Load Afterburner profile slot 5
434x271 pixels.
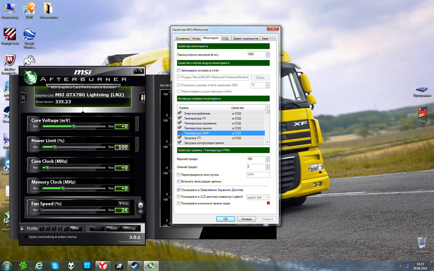pos(66,228)
